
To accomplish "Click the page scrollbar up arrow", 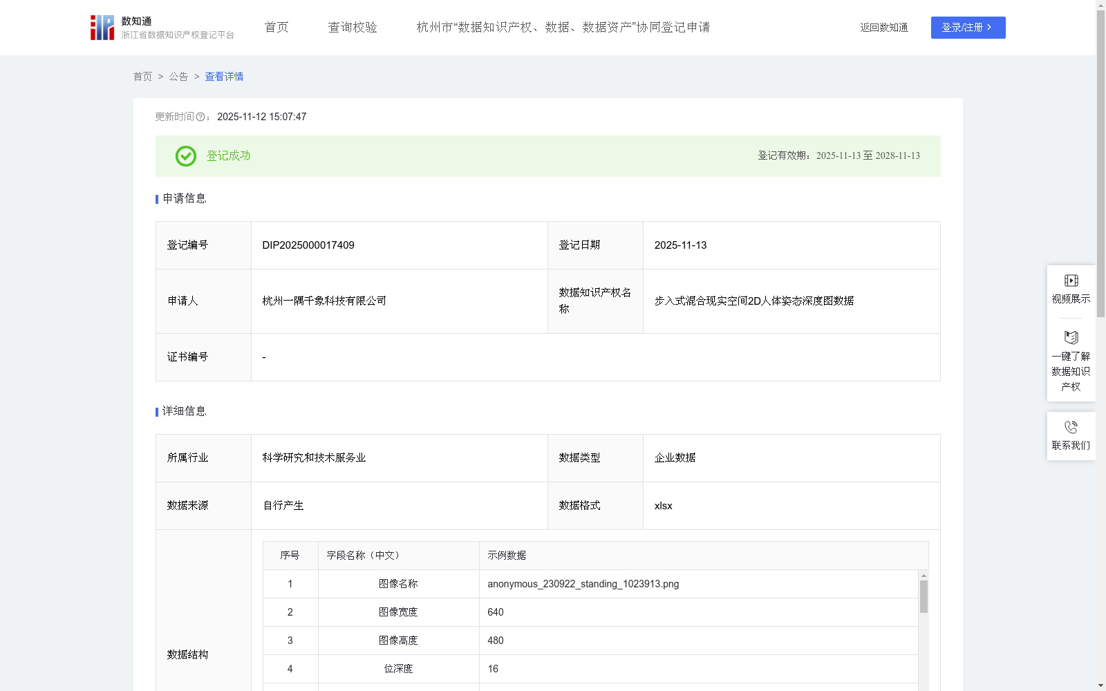I will [x=1100, y=5].
